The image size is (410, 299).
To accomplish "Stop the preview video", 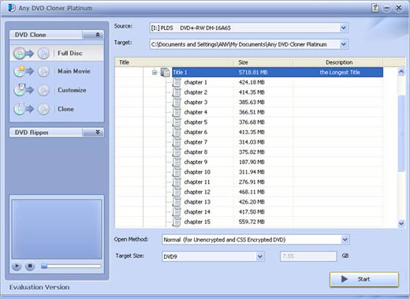I will pyautogui.click(x=30, y=267).
